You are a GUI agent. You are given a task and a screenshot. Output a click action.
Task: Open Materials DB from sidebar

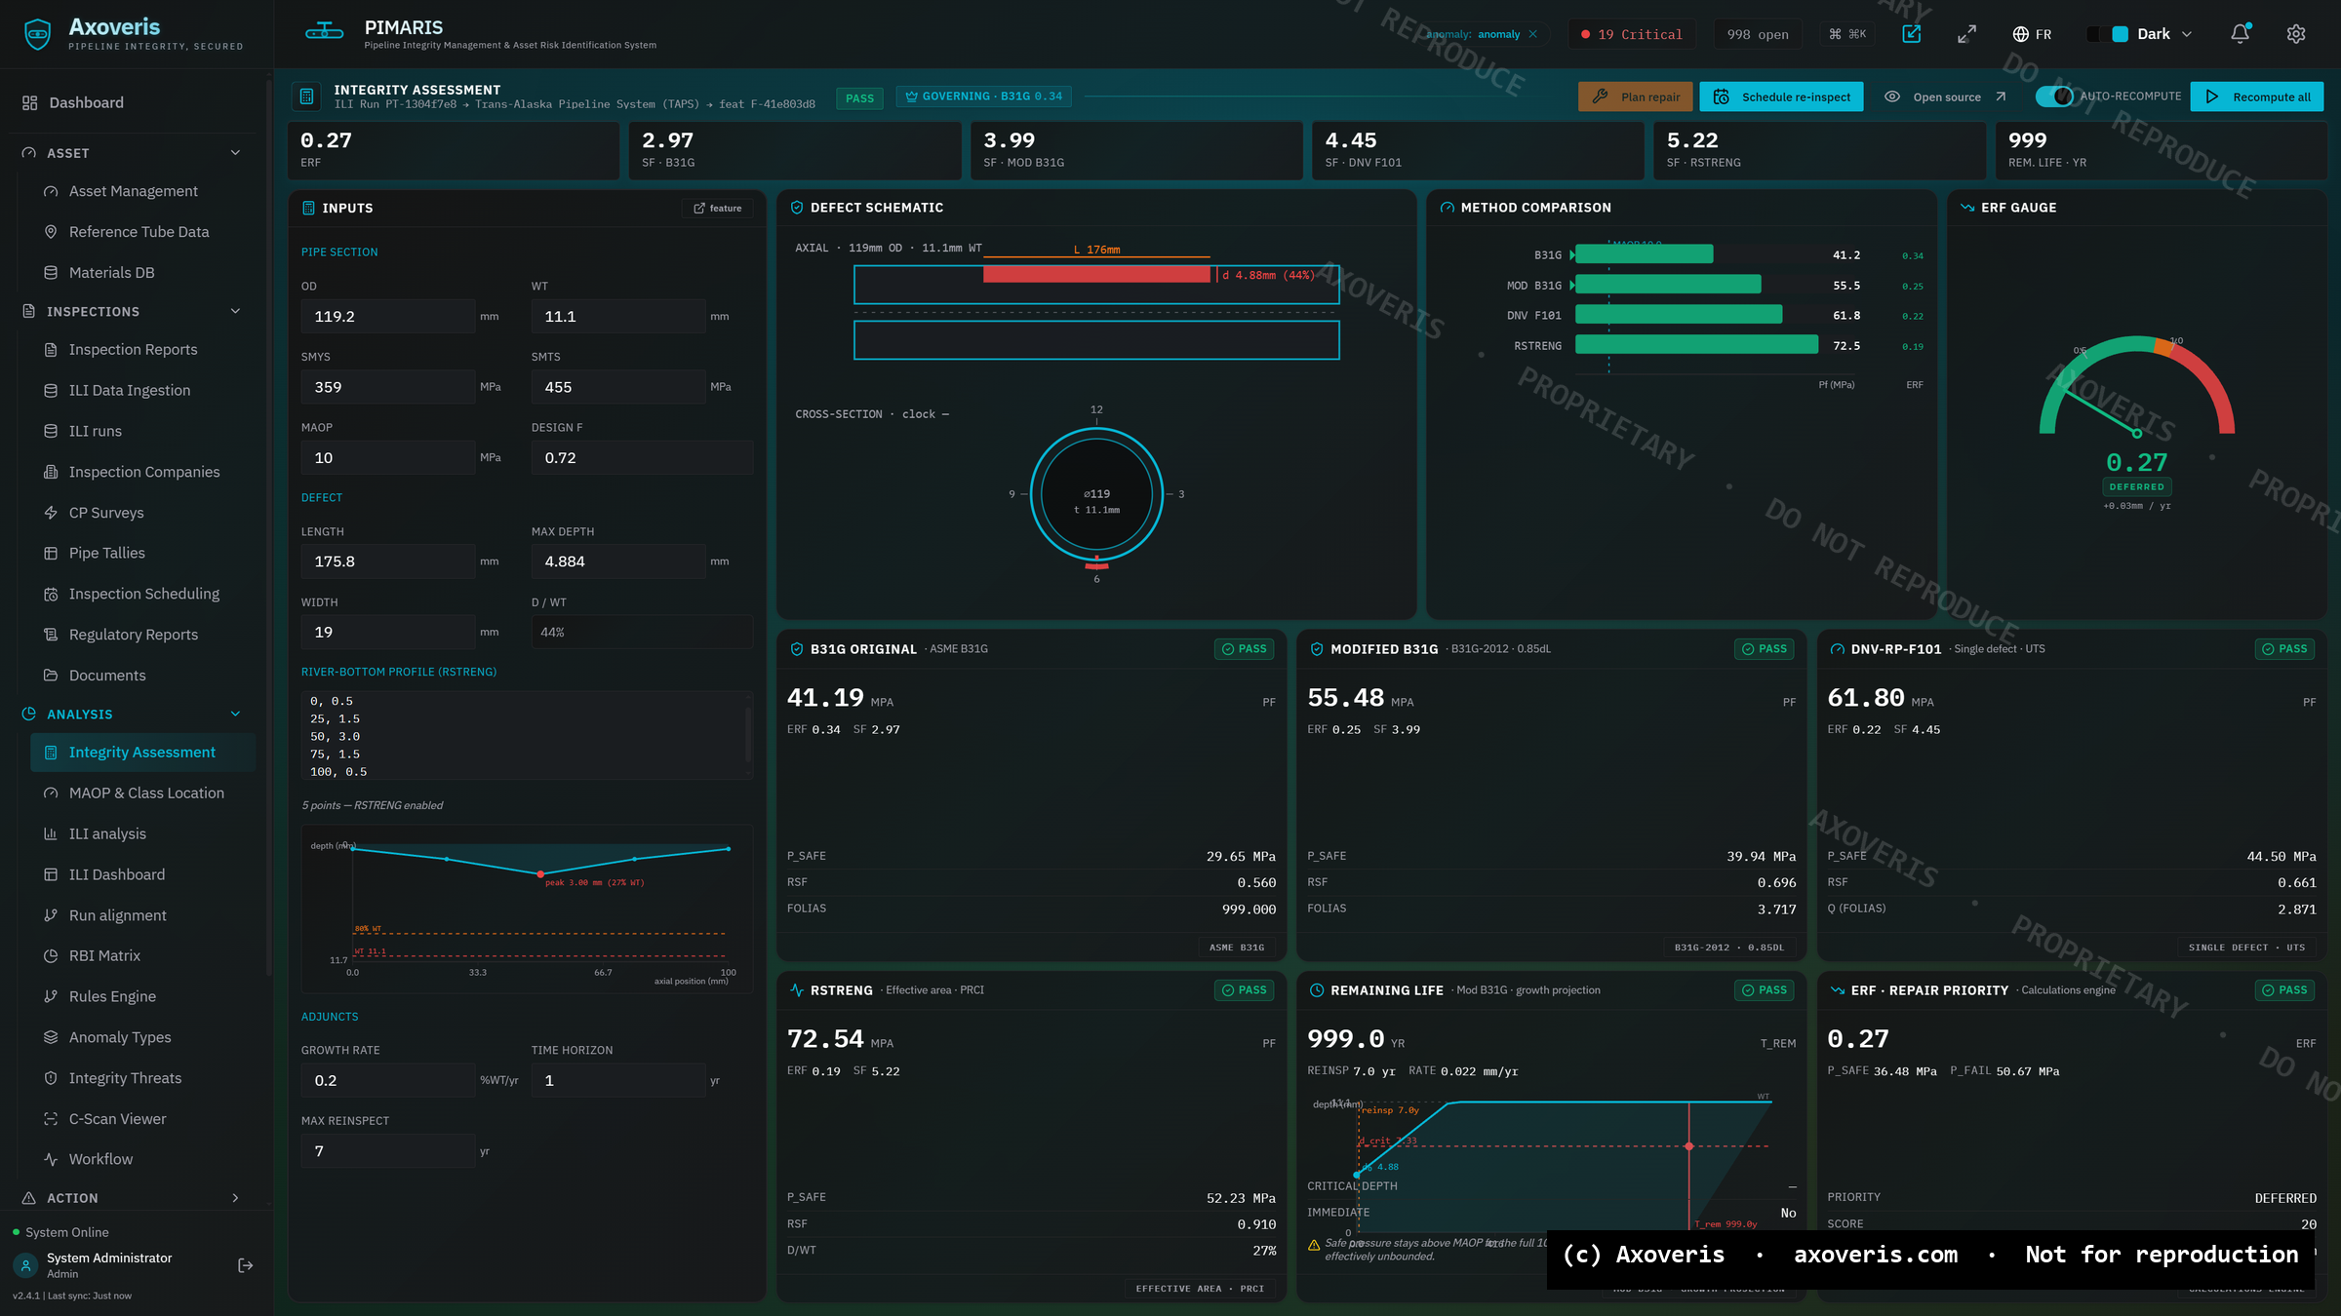pos(142,273)
